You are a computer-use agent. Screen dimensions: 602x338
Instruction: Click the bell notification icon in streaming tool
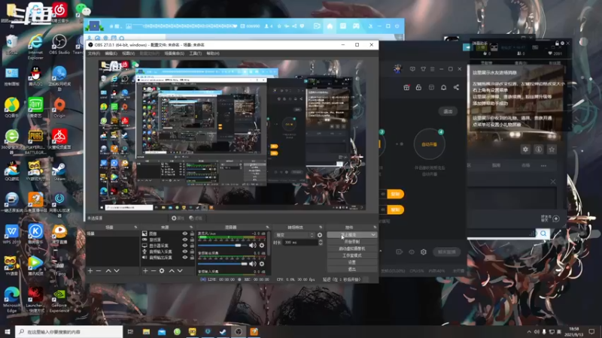coord(443,87)
